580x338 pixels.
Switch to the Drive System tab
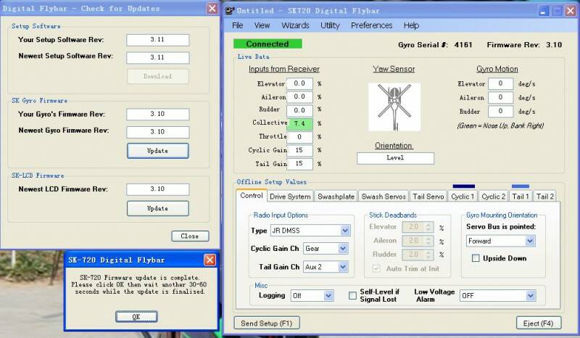(290, 197)
